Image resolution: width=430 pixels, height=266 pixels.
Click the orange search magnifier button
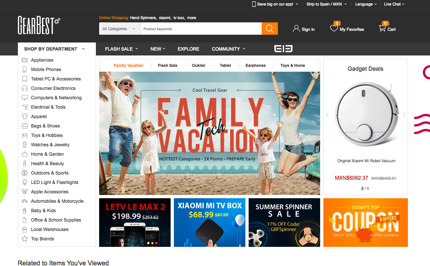pyautogui.click(x=269, y=29)
